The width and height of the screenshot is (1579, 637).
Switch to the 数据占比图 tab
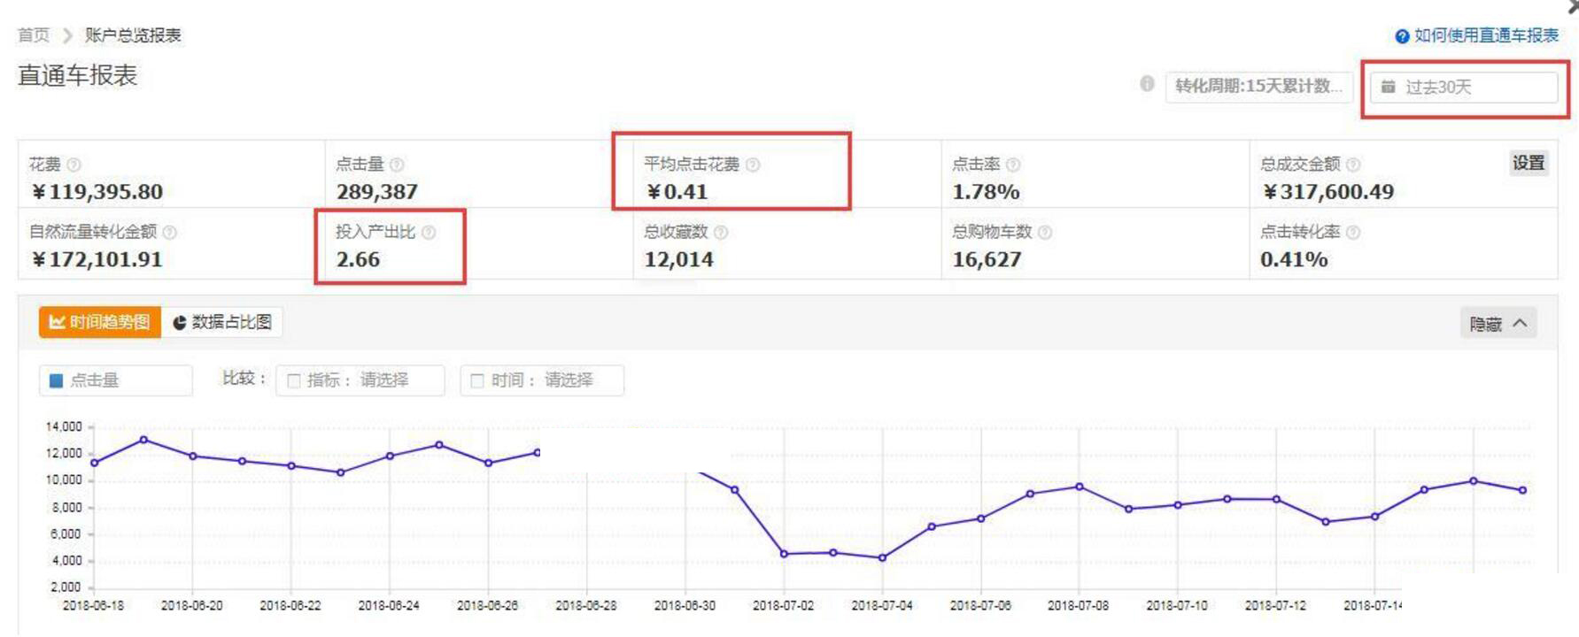(x=222, y=322)
